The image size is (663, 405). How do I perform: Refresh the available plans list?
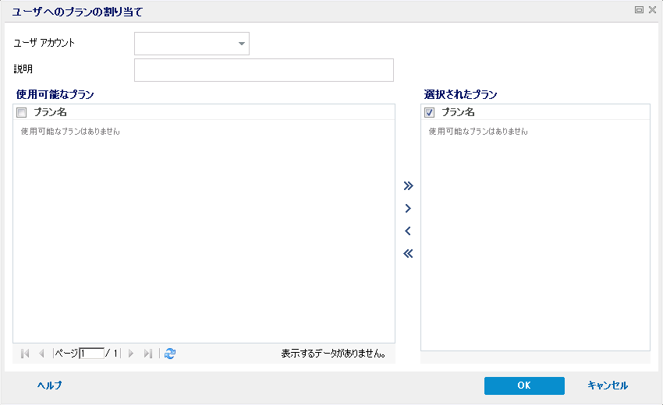(170, 354)
